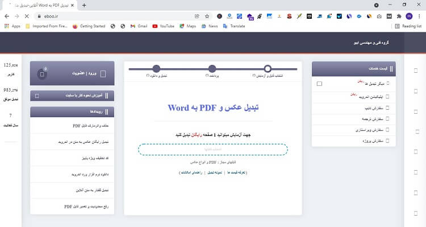
Task: Close the 'Word به PDF' browser tab
Action: [x=72, y=5]
